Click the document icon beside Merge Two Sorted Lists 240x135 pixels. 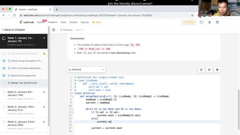click(9, 83)
